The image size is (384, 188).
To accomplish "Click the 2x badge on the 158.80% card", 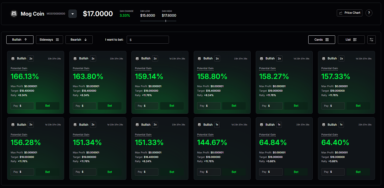I will tap(217, 58).
